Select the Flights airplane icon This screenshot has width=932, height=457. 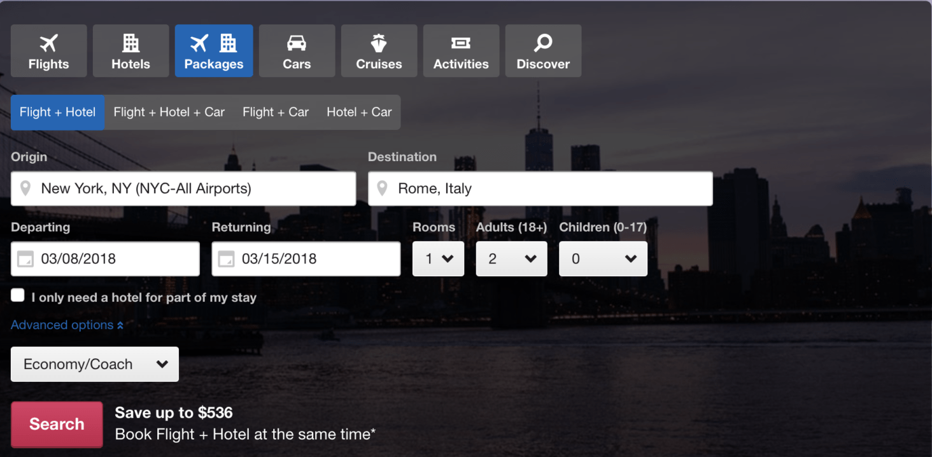click(x=48, y=41)
